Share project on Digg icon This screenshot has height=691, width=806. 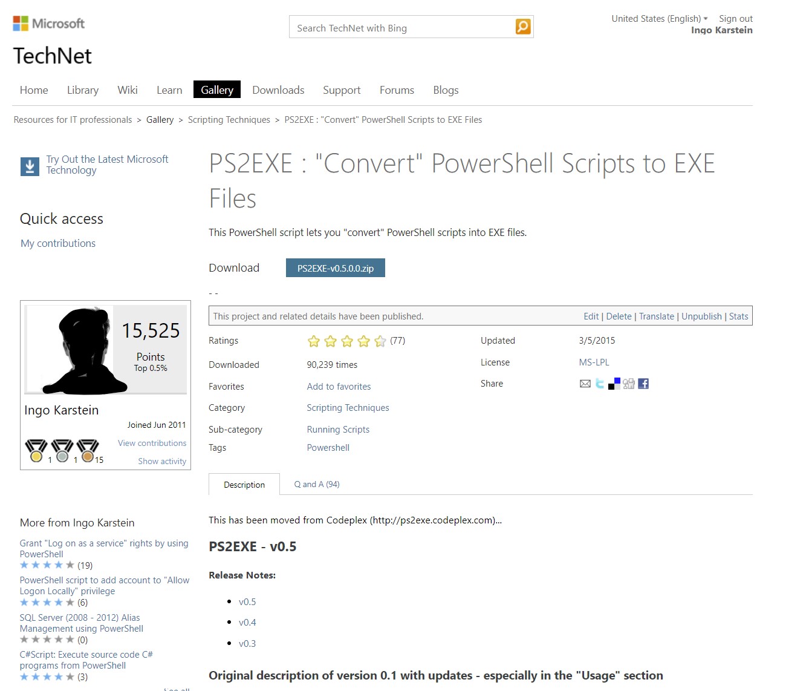pyautogui.click(x=629, y=384)
